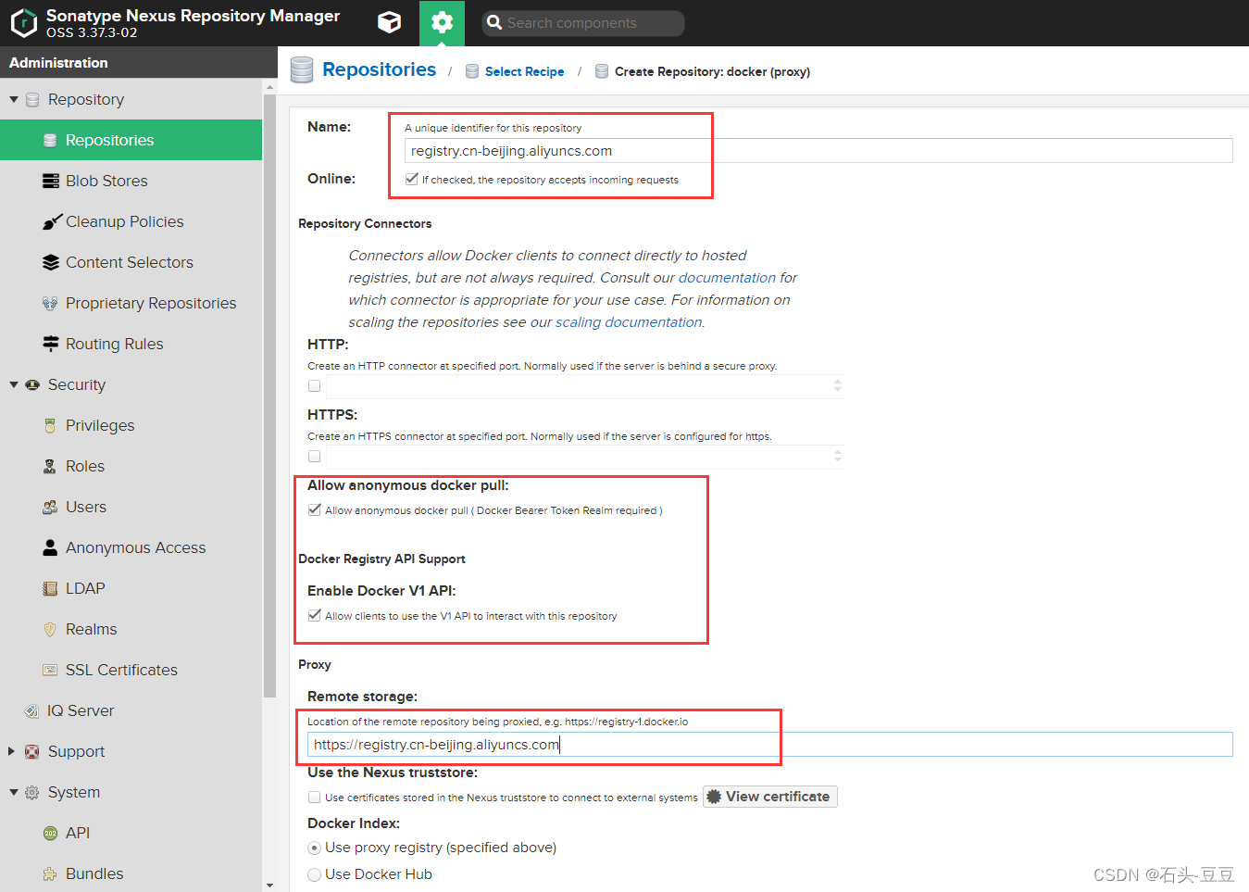Click the search magnifier icon
The height and width of the screenshot is (892, 1249).
click(x=494, y=22)
